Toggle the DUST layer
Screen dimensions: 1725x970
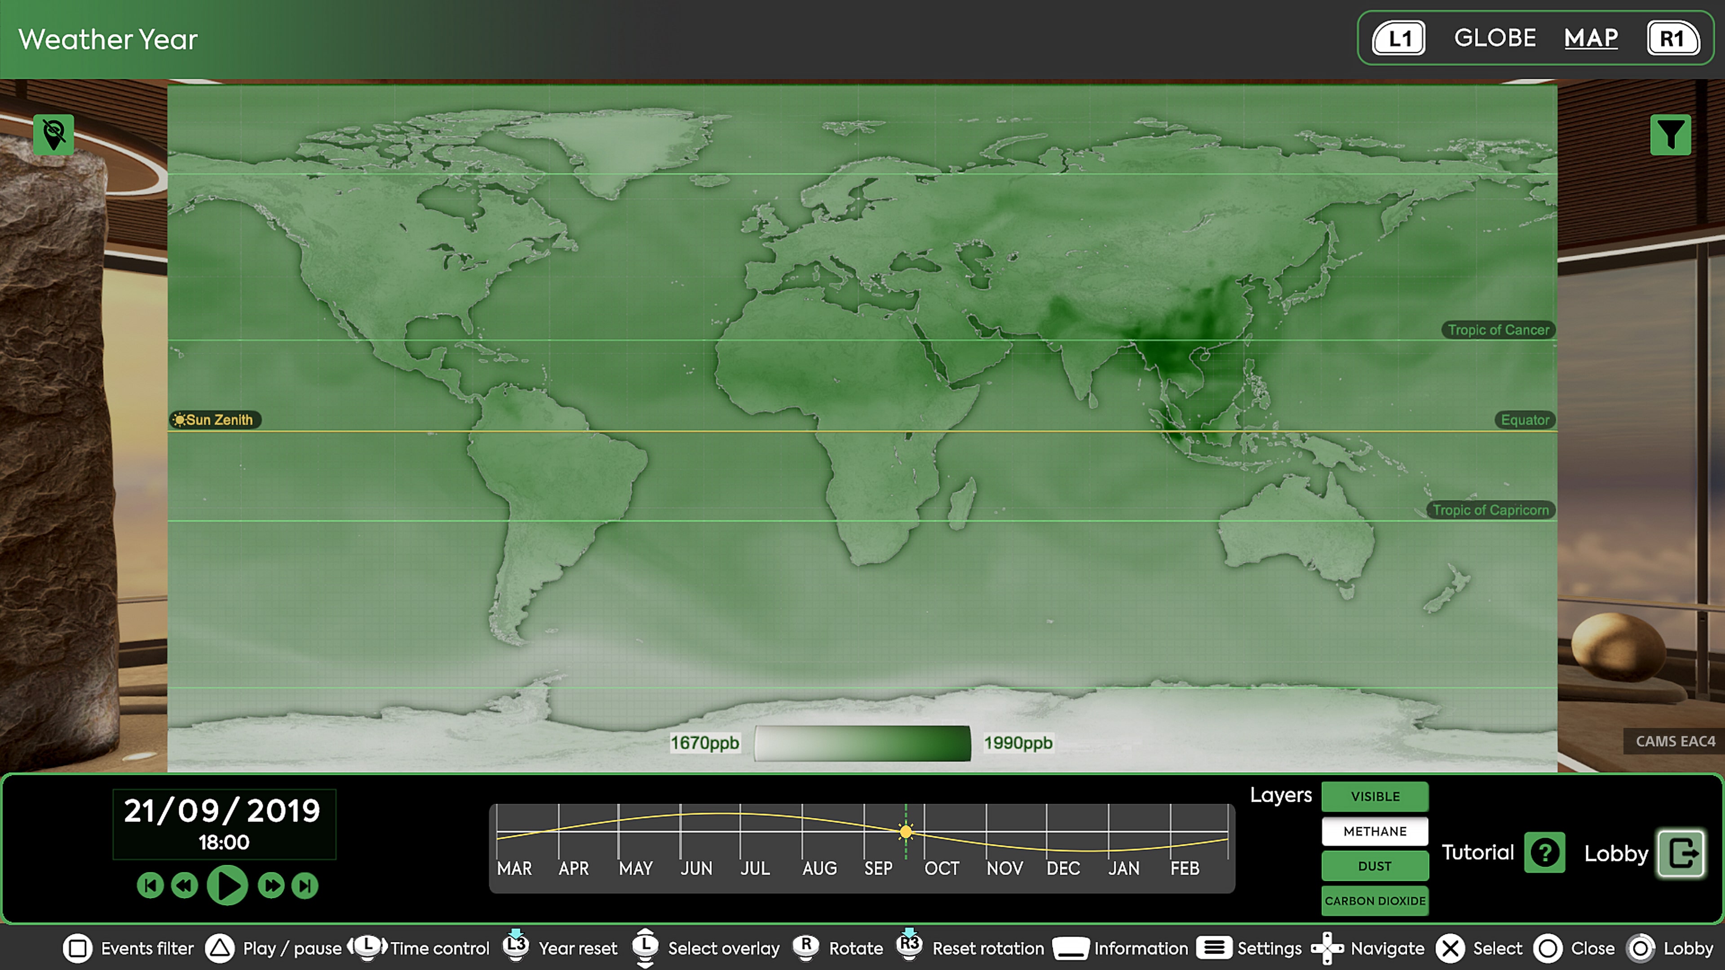[1375, 866]
